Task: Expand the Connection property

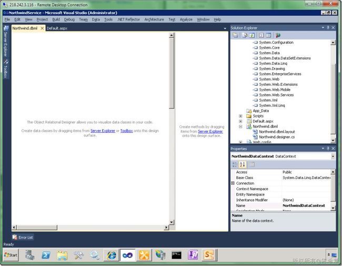Action: [x=233, y=183]
